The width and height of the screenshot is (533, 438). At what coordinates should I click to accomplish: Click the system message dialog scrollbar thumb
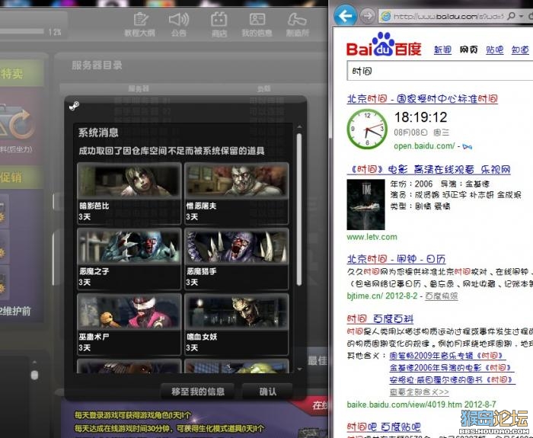pyautogui.click(x=299, y=209)
